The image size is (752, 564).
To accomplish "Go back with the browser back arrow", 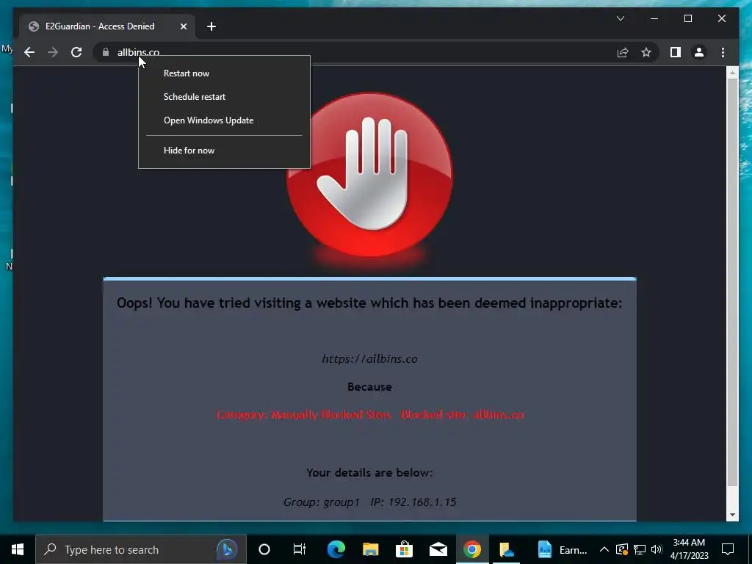I will coord(29,52).
